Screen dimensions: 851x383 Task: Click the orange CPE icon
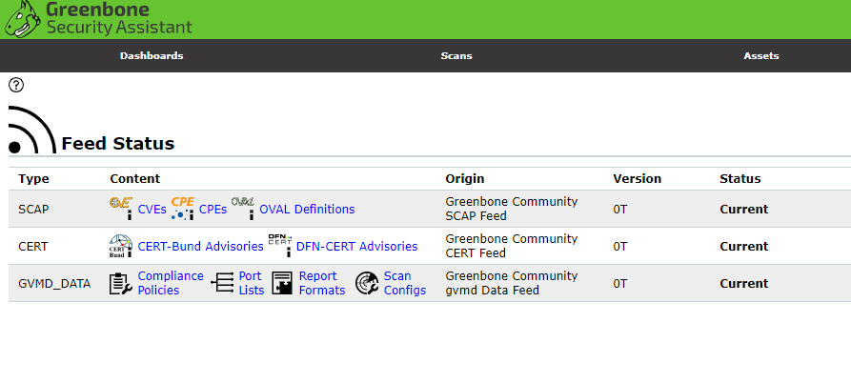(x=183, y=209)
